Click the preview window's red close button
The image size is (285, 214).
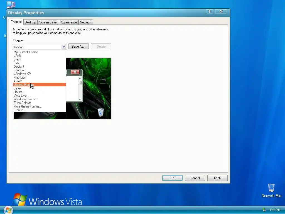75,72
